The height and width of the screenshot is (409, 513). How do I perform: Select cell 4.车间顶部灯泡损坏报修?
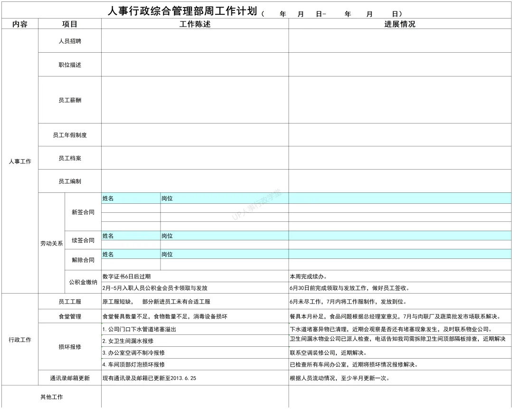click(195, 364)
